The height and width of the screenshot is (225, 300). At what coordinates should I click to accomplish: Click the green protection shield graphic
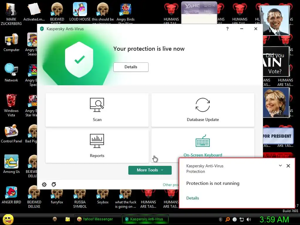pyautogui.click(x=79, y=59)
